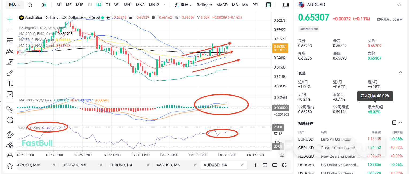Screen dimensions: 409x174
Task: Select the trend line drawing tool
Action: pyautogui.click(x=10, y=30)
